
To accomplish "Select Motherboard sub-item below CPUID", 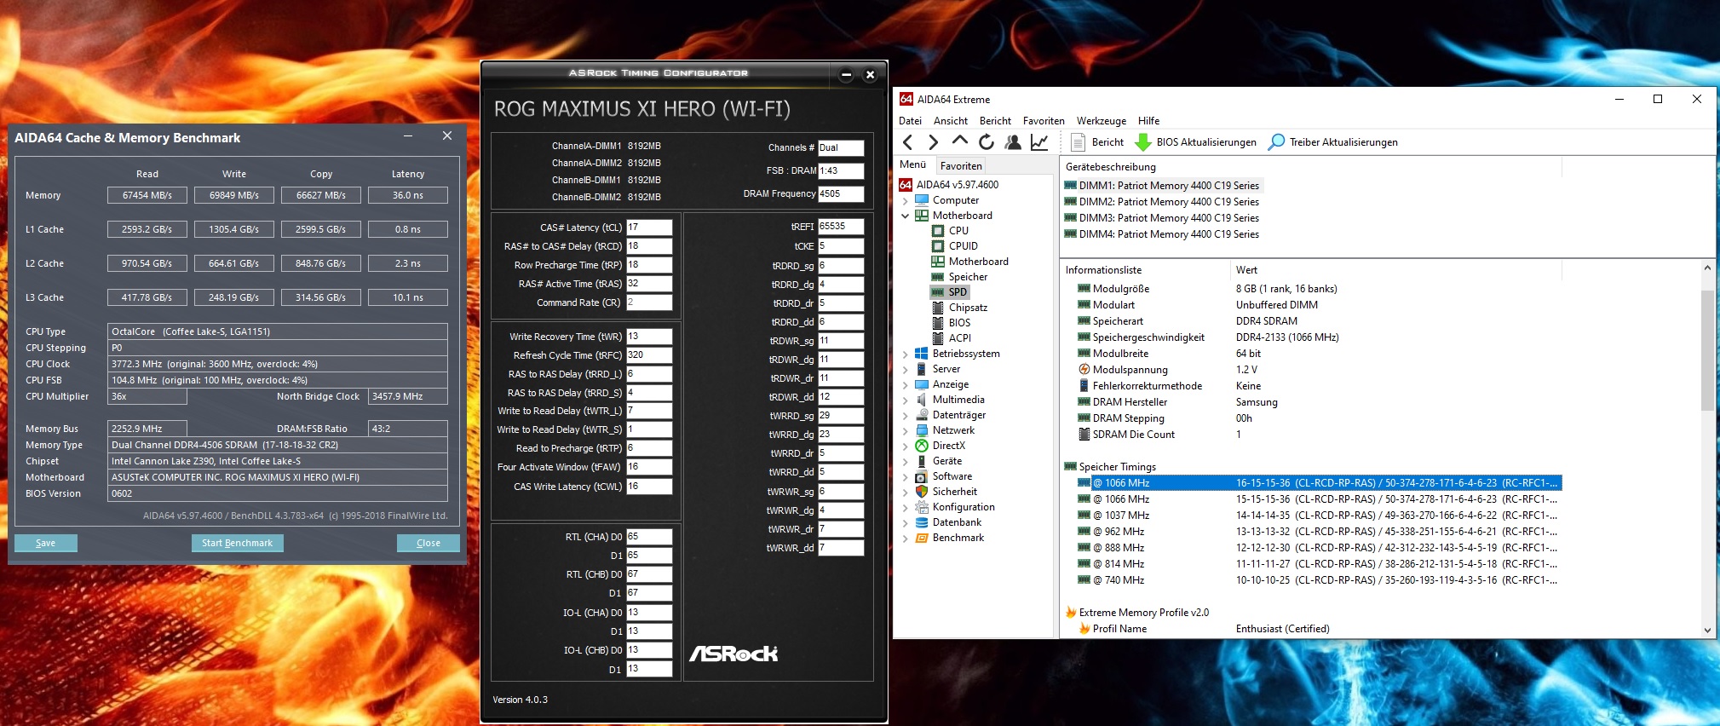I will tap(978, 262).
